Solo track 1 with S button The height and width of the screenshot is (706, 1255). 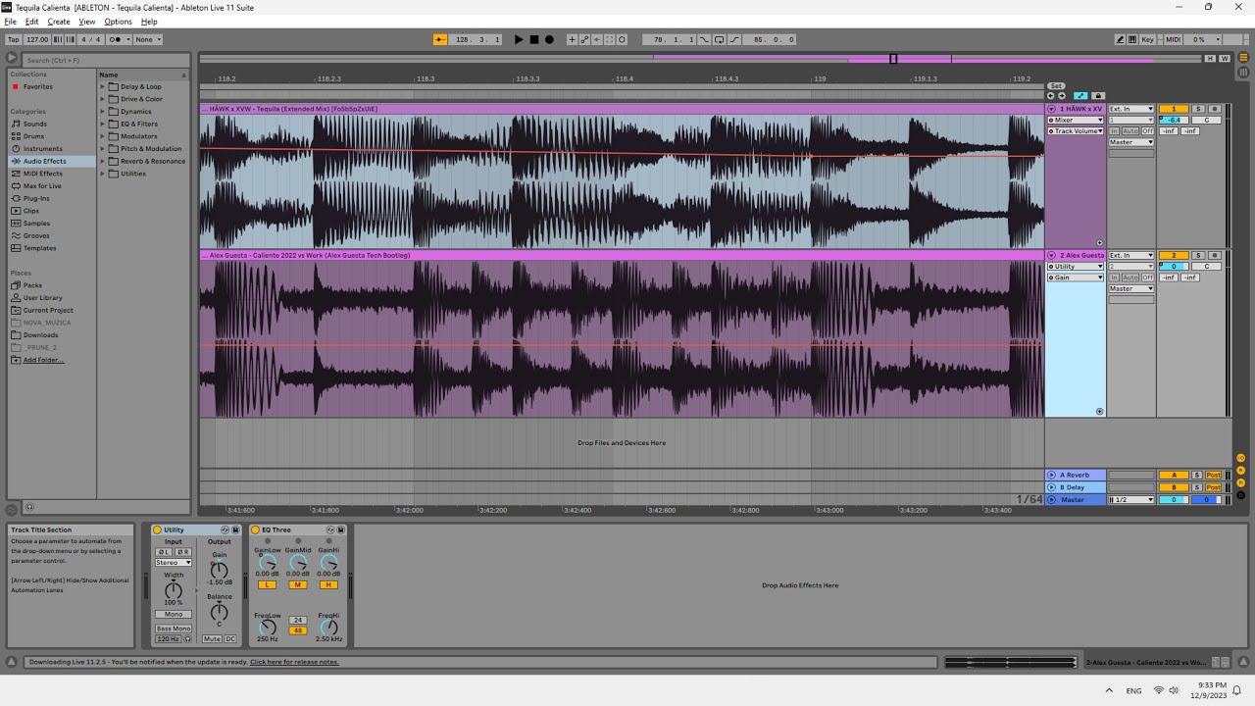pos(1198,109)
